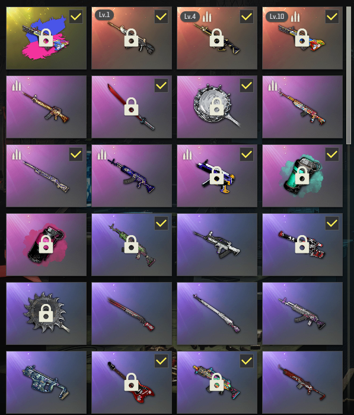354x415 pixels.
Task: Click the Lv.10 level badge
Action: pyautogui.click(x=276, y=17)
